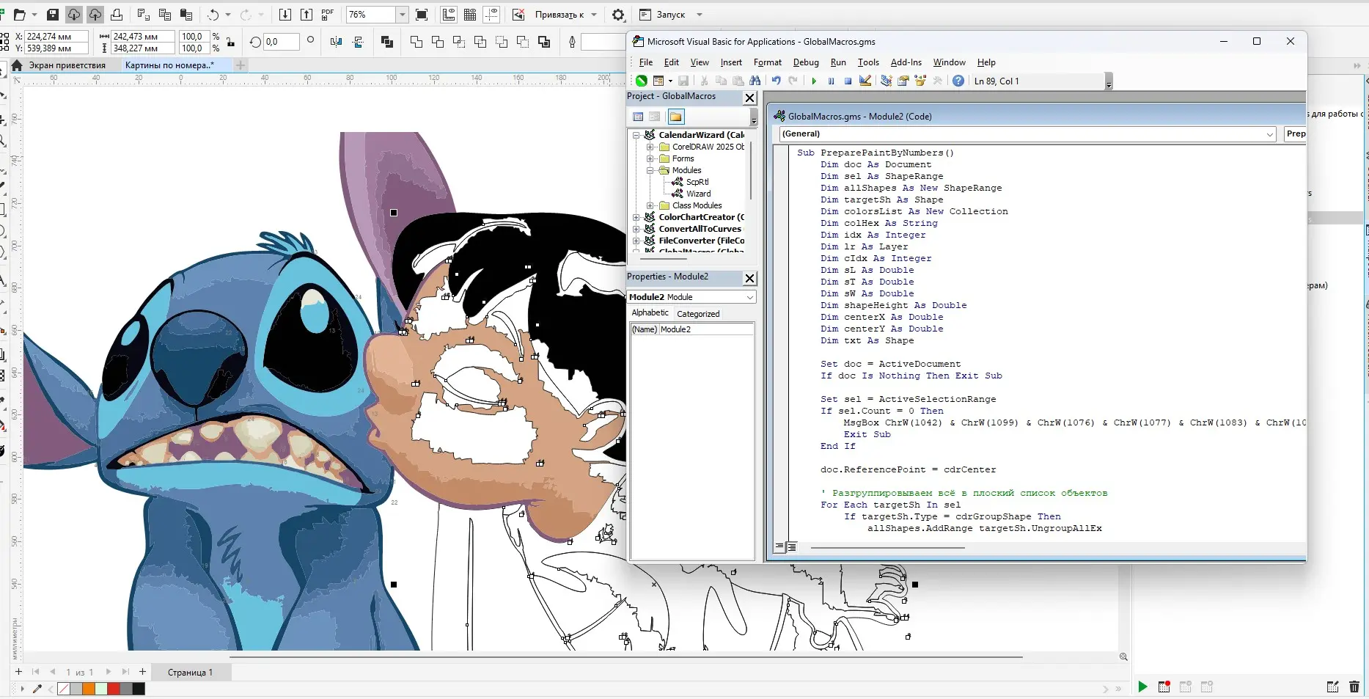Close the Properties - Module2 panel
Viewport: 1369px width, 699px height.
[x=749, y=278]
